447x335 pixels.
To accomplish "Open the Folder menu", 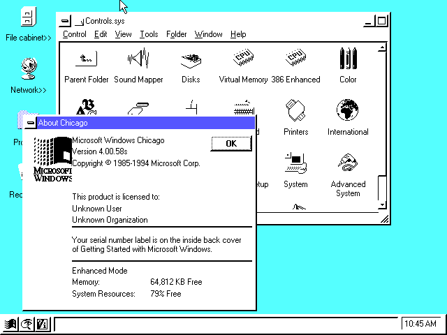I will coord(177,34).
